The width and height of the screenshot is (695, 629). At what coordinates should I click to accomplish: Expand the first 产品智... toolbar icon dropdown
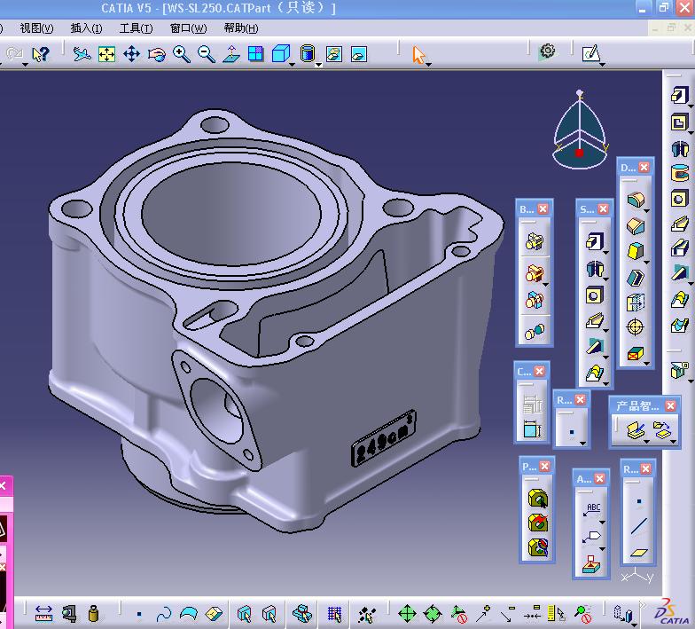647,442
